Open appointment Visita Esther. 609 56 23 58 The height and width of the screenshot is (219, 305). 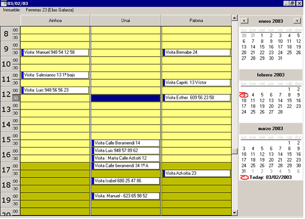pyautogui.click(x=196, y=98)
